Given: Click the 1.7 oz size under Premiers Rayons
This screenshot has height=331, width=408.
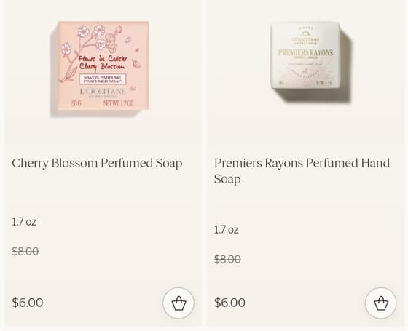Looking at the screenshot, I should pos(226,230).
